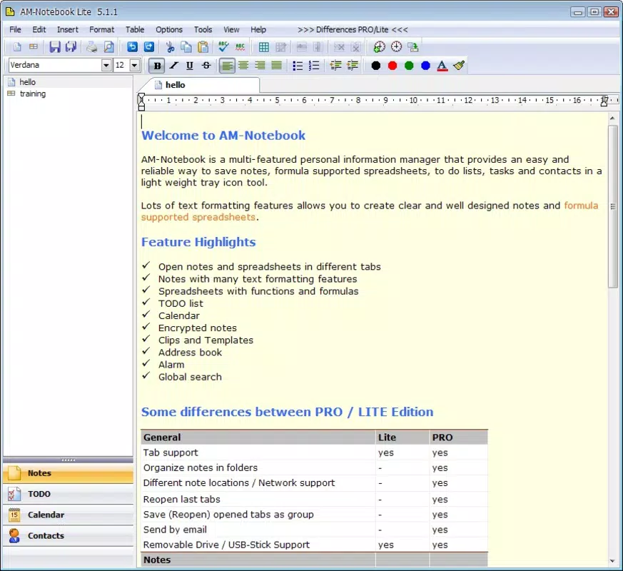Insert a bulleted list
The height and width of the screenshot is (571, 623).
[x=298, y=66]
